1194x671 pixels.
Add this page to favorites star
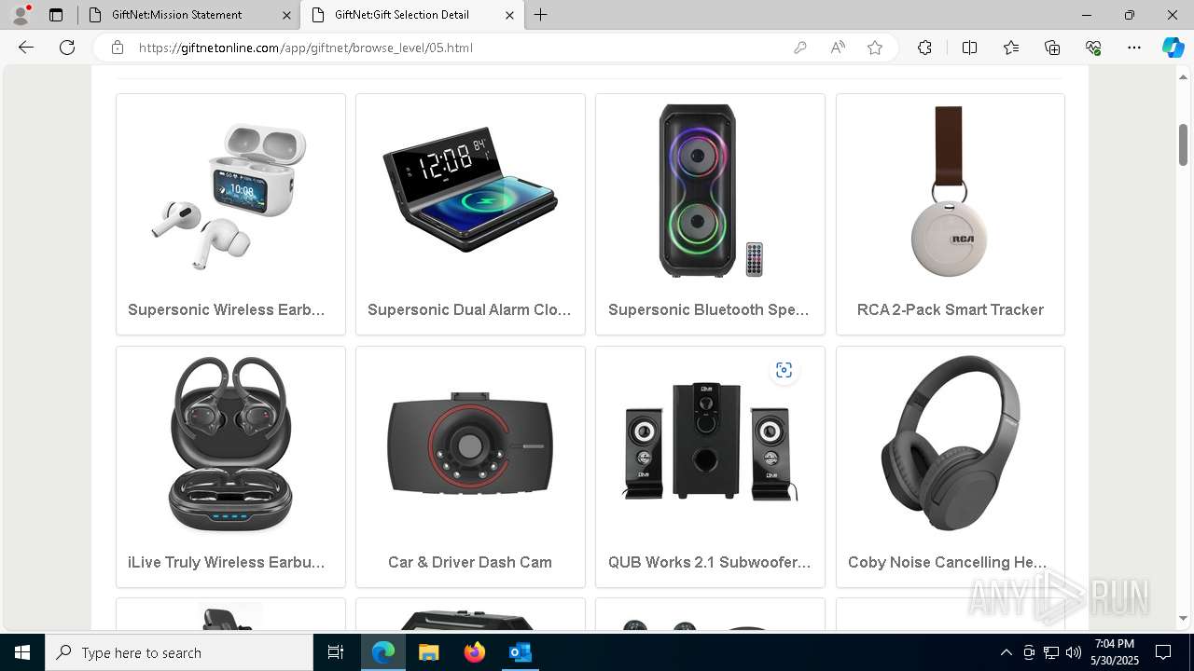coord(875,48)
